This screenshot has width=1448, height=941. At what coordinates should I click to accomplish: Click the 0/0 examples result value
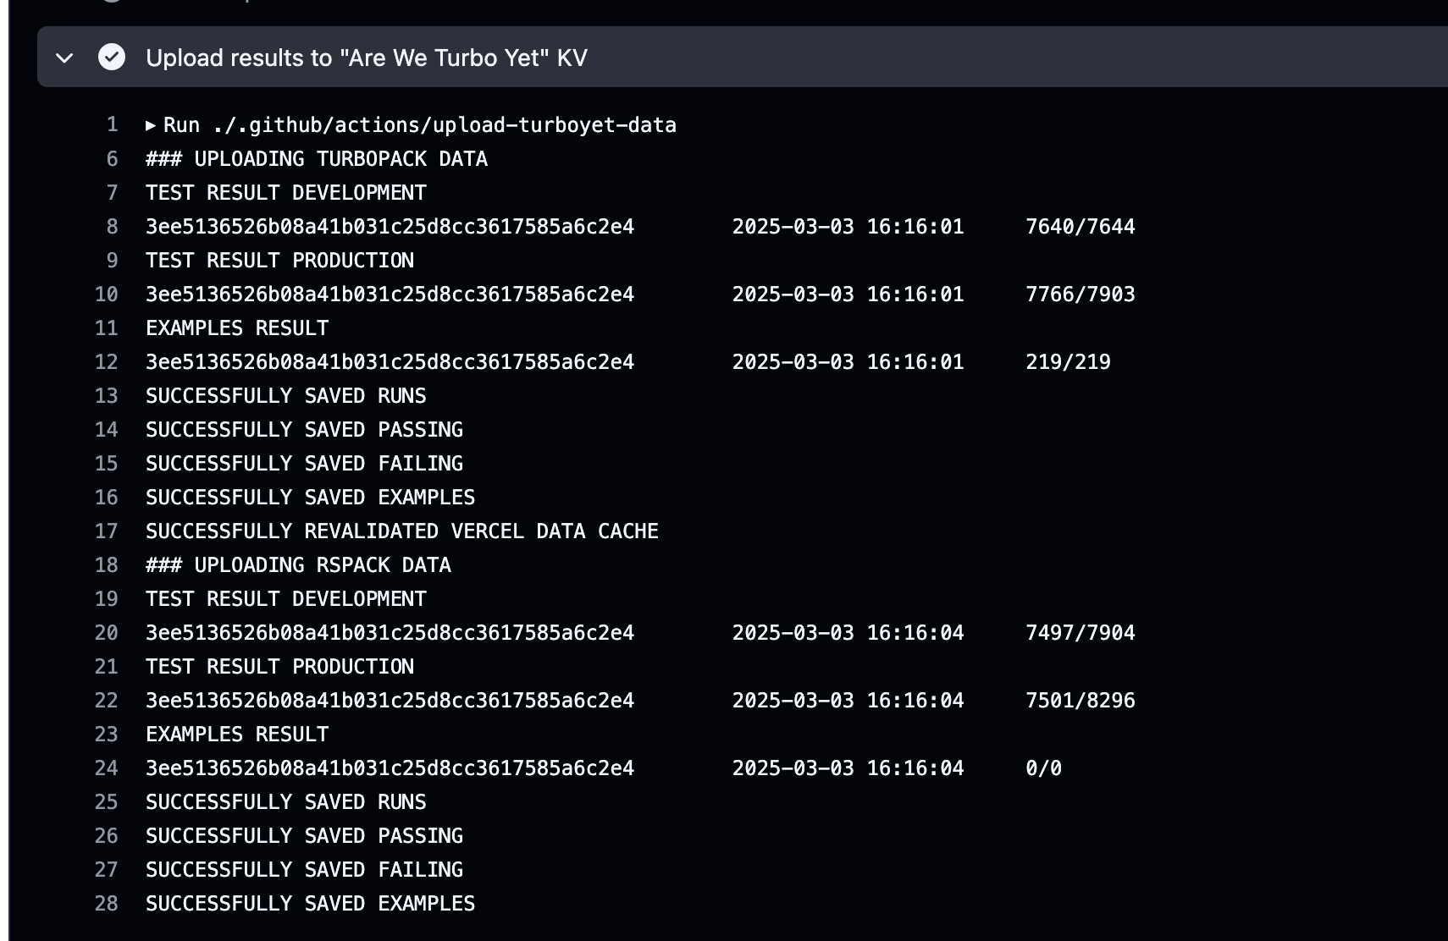click(1043, 768)
